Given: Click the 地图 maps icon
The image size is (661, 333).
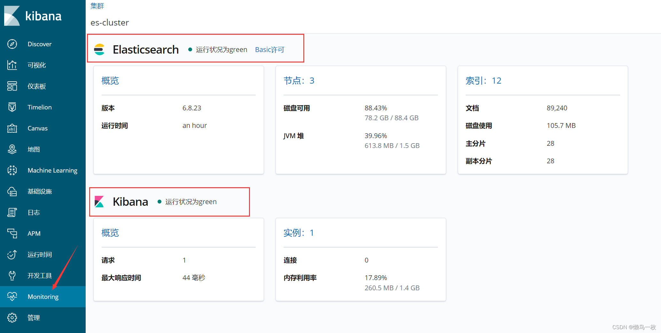Looking at the screenshot, I should (x=12, y=149).
